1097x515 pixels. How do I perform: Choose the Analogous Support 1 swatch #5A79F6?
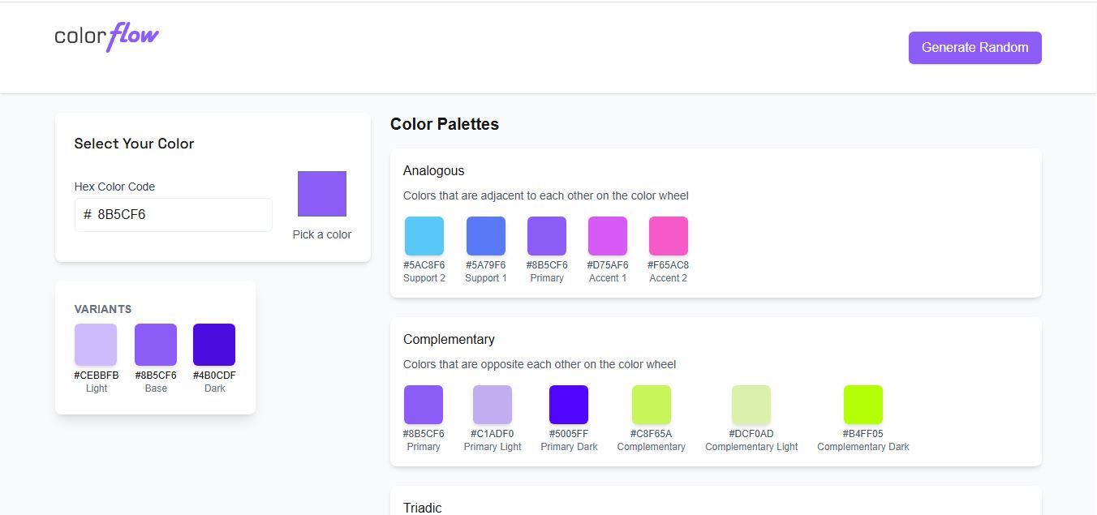click(x=486, y=236)
